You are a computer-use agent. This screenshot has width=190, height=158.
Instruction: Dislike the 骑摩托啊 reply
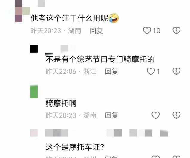(177, 115)
